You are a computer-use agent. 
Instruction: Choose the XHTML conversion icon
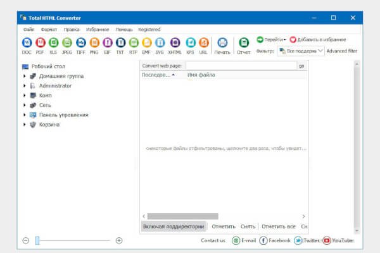[175, 43]
